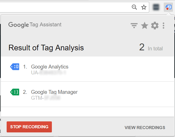Click the filter icon in Tag Assistant header
175x137 pixels.
pos(134,25)
